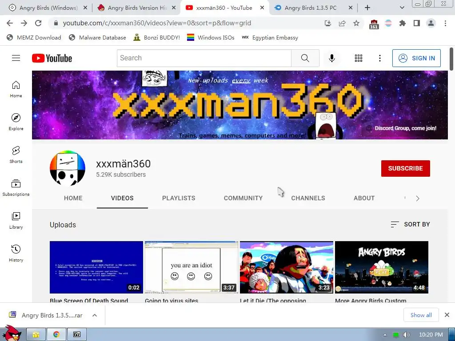Image resolution: width=455 pixels, height=341 pixels.
Task: Toggle the browser side panel
Action: point(417,23)
